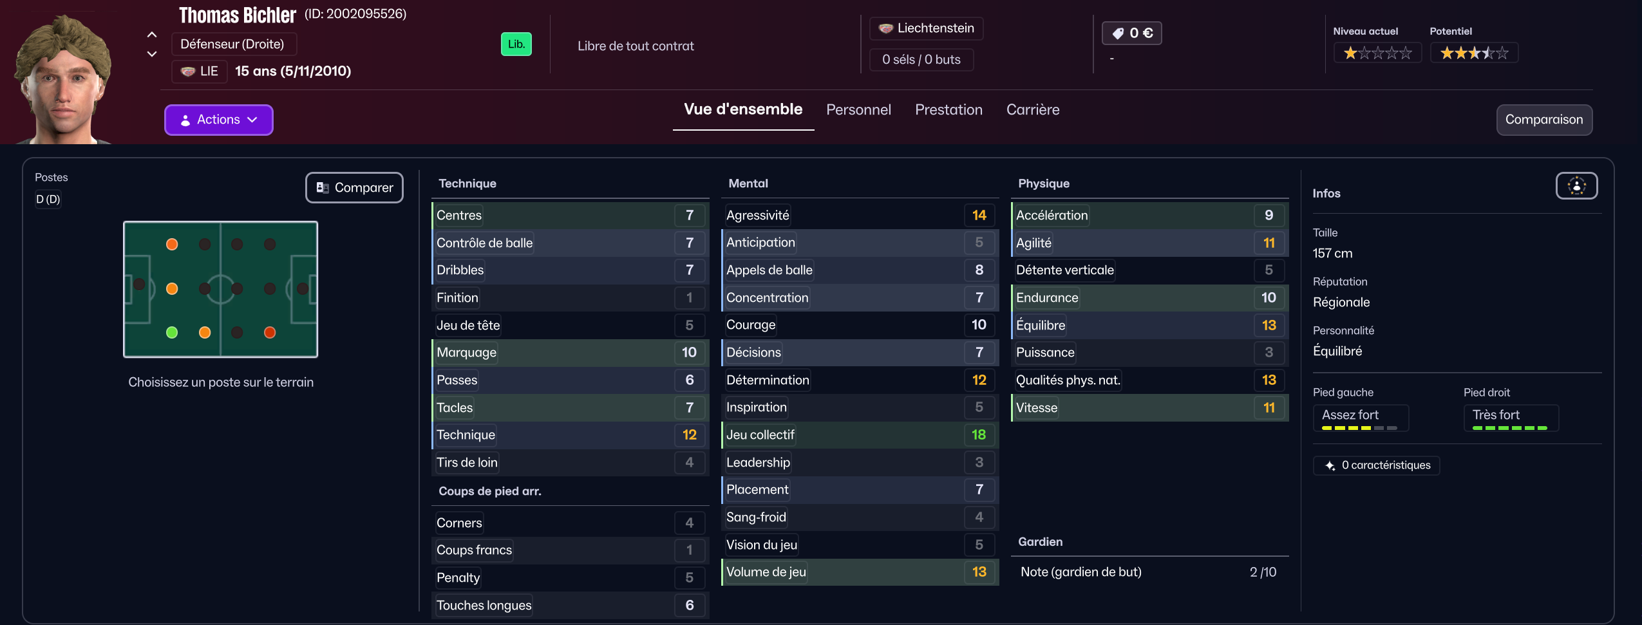Click the price tag transfer value icon
This screenshot has height=625, width=1642.
pos(1118,33)
